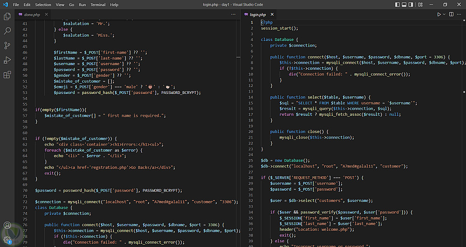Open the Search view in activity bar

(x=7, y=31)
